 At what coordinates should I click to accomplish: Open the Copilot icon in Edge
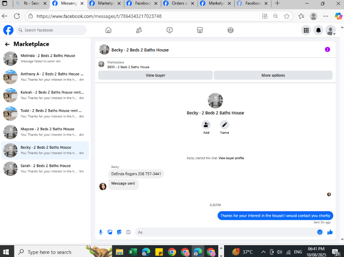pos(338,16)
